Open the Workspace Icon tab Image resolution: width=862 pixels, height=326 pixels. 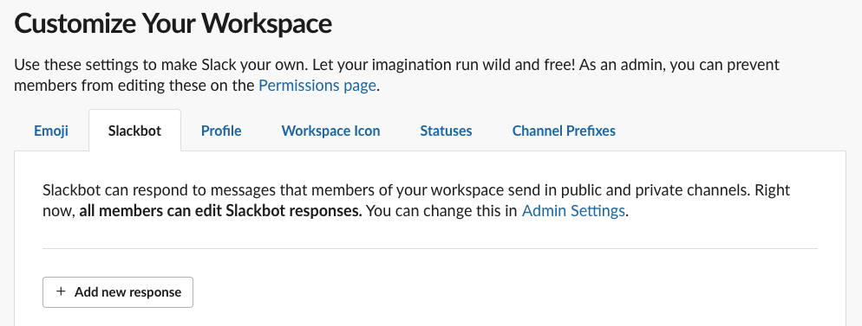pyautogui.click(x=330, y=131)
